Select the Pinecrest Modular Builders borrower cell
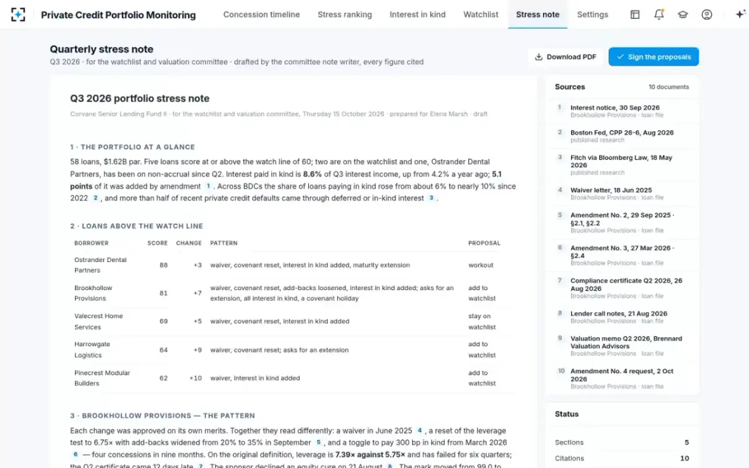749x468 pixels. [x=105, y=378]
